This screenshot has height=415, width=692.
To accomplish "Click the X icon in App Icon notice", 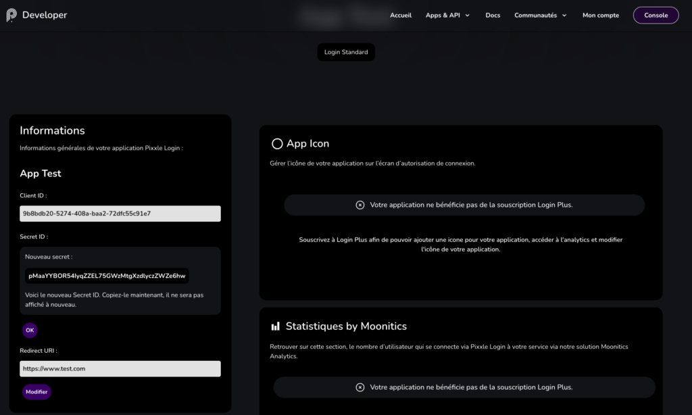I will [x=360, y=205].
